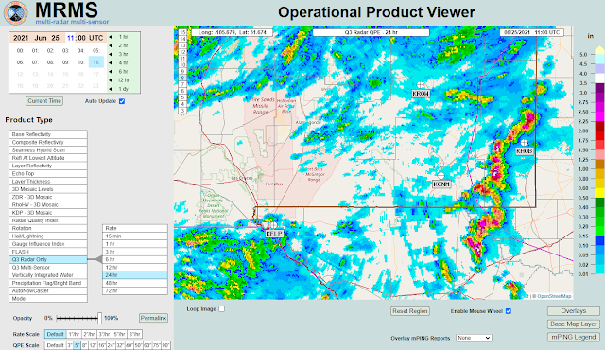Enable the Loop Image checkbox
This screenshot has height=350, width=605.
click(222, 309)
